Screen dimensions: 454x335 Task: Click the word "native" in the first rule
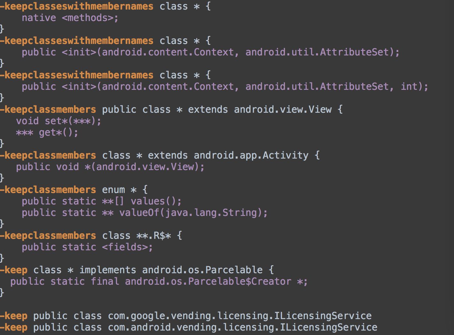click(39, 18)
